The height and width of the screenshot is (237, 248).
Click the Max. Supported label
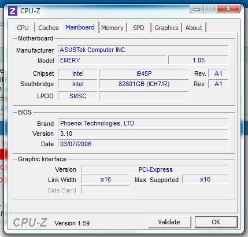click(157, 180)
